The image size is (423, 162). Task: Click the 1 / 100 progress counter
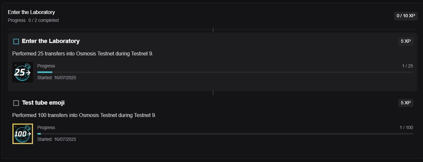[x=406, y=128]
